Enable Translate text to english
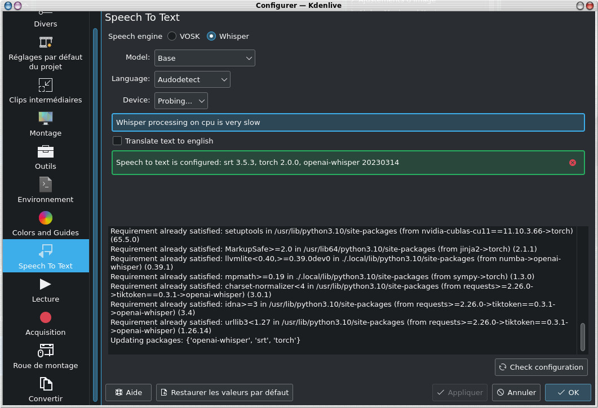This screenshot has width=598, height=408. [163, 141]
